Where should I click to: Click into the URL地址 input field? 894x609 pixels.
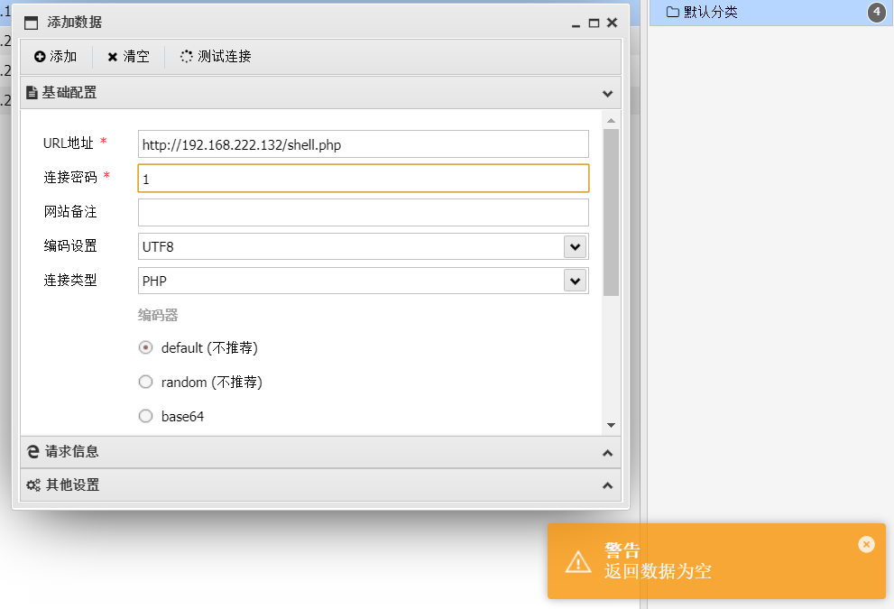pos(363,144)
